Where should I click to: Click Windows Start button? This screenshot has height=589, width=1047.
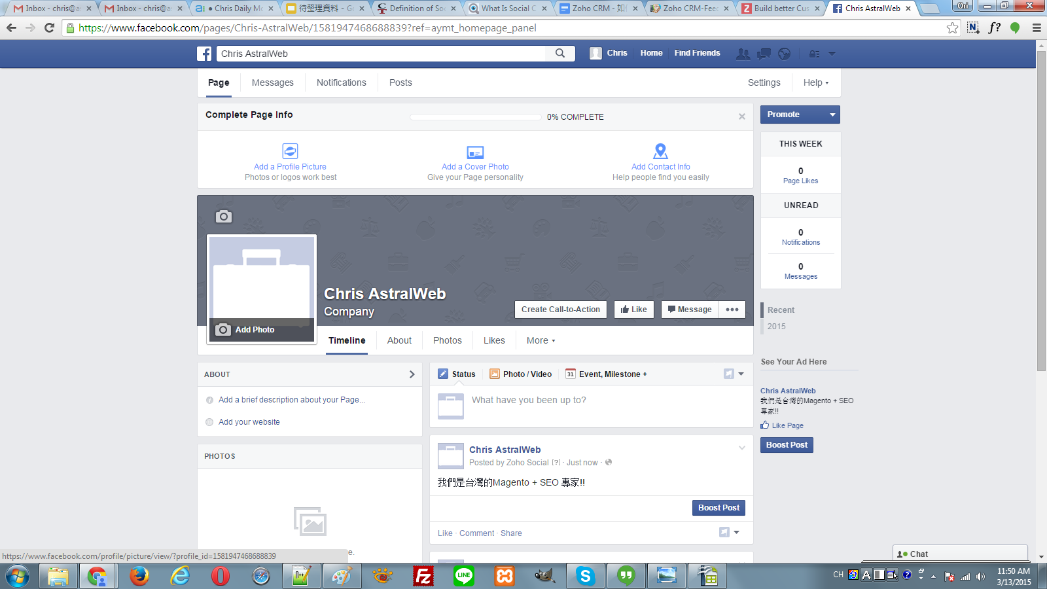pos(18,576)
